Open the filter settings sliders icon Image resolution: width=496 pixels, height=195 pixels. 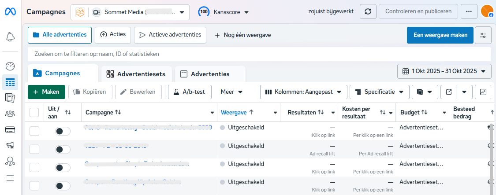pyautogui.click(x=484, y=35)
